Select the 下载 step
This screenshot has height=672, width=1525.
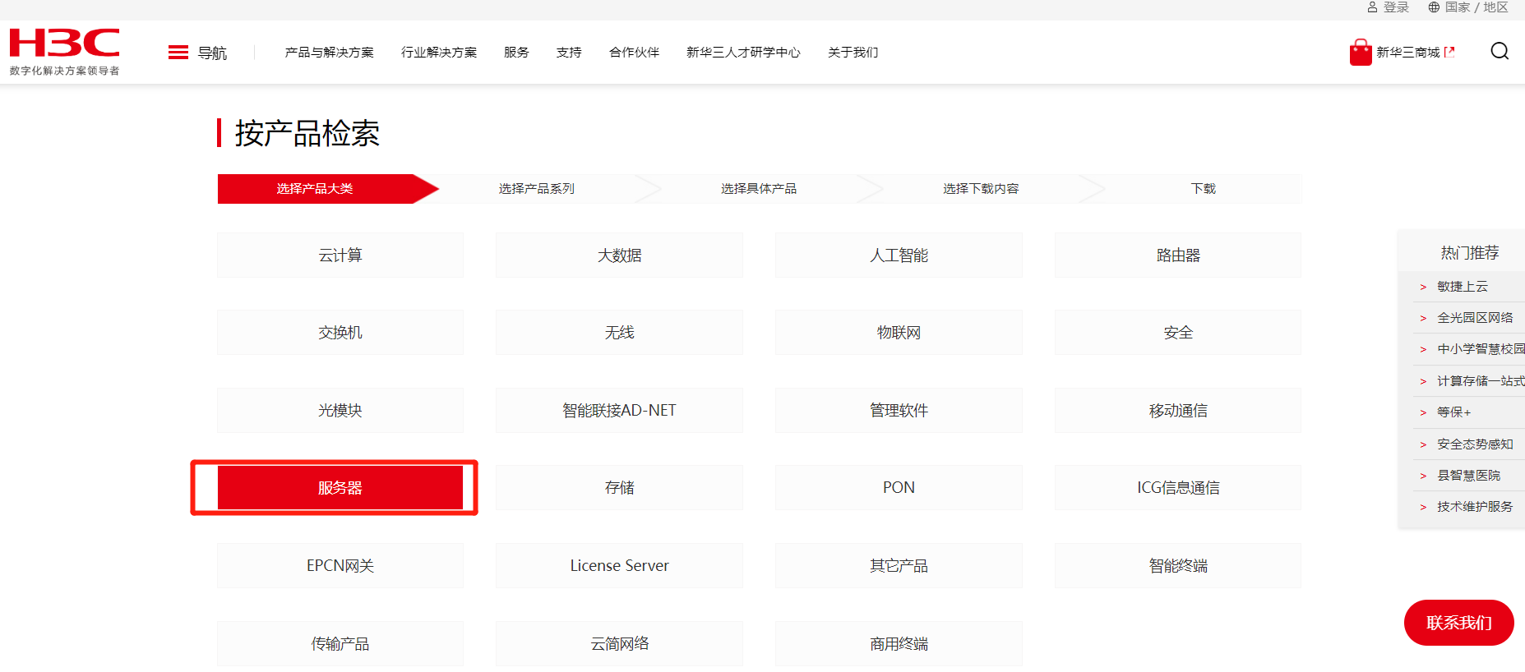coord(1204,189)
